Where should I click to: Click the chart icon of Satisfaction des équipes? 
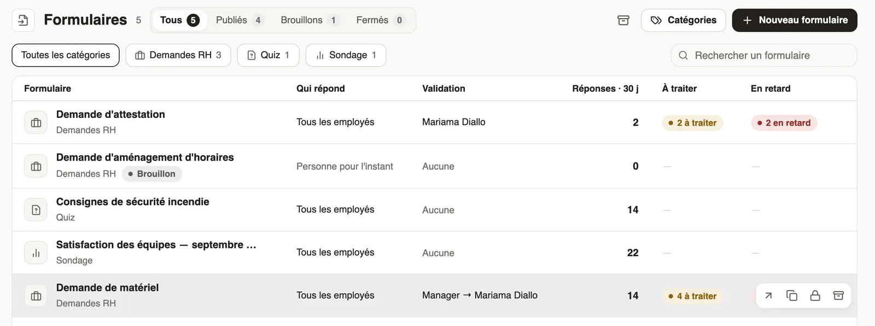click(x=36, y=253)
